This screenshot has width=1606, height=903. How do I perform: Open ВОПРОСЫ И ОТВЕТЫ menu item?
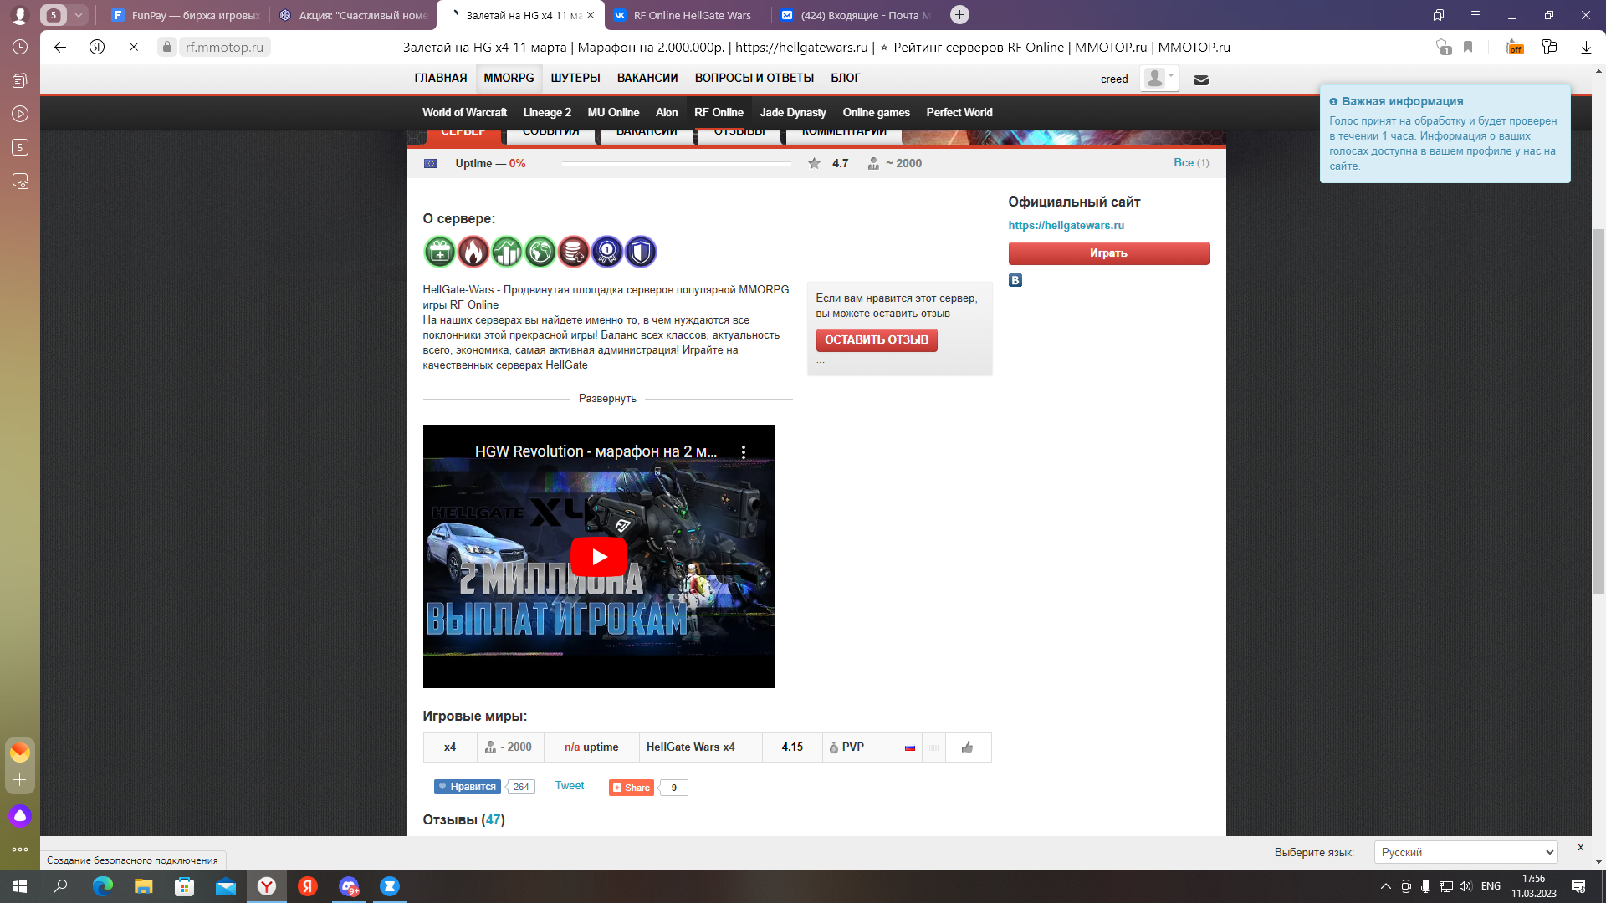click(754, 78)
